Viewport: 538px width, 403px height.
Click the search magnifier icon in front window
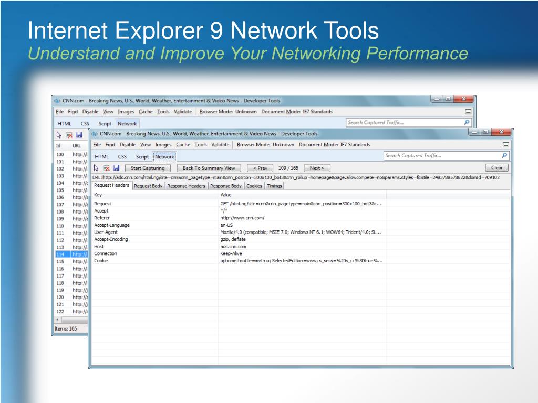[504, 155]
